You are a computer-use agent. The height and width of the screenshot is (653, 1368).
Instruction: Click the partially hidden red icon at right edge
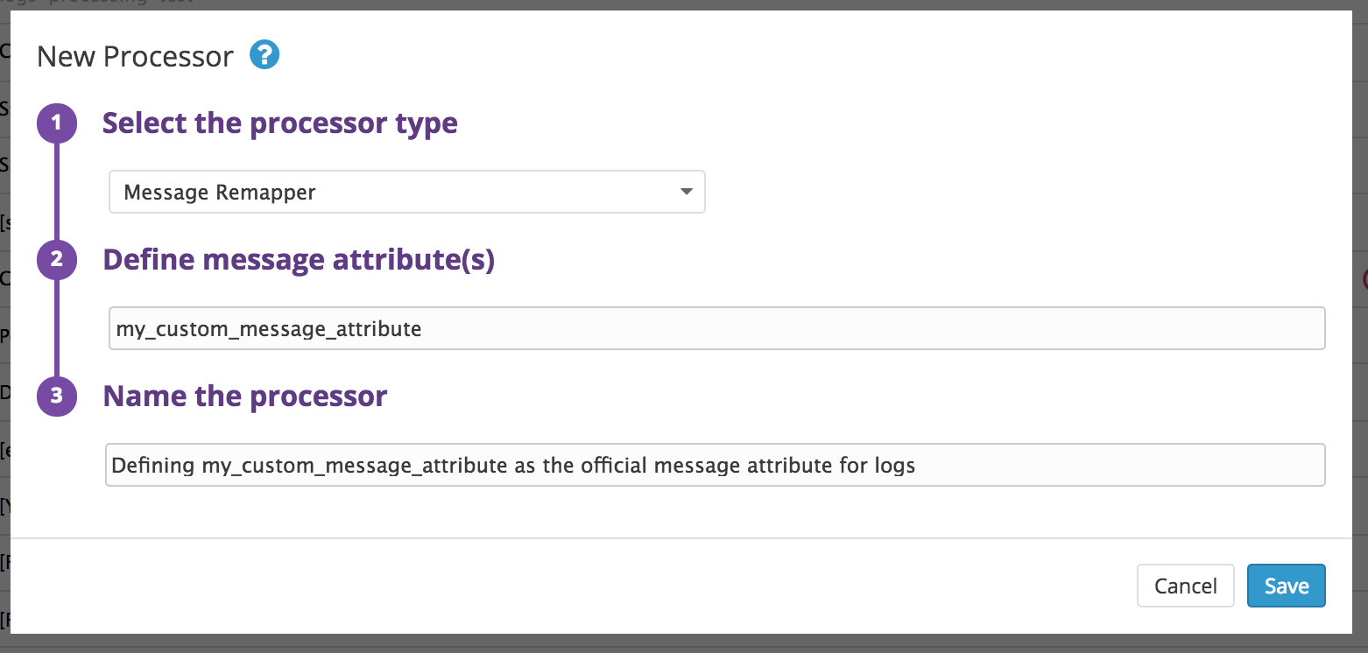(1364, 279)
